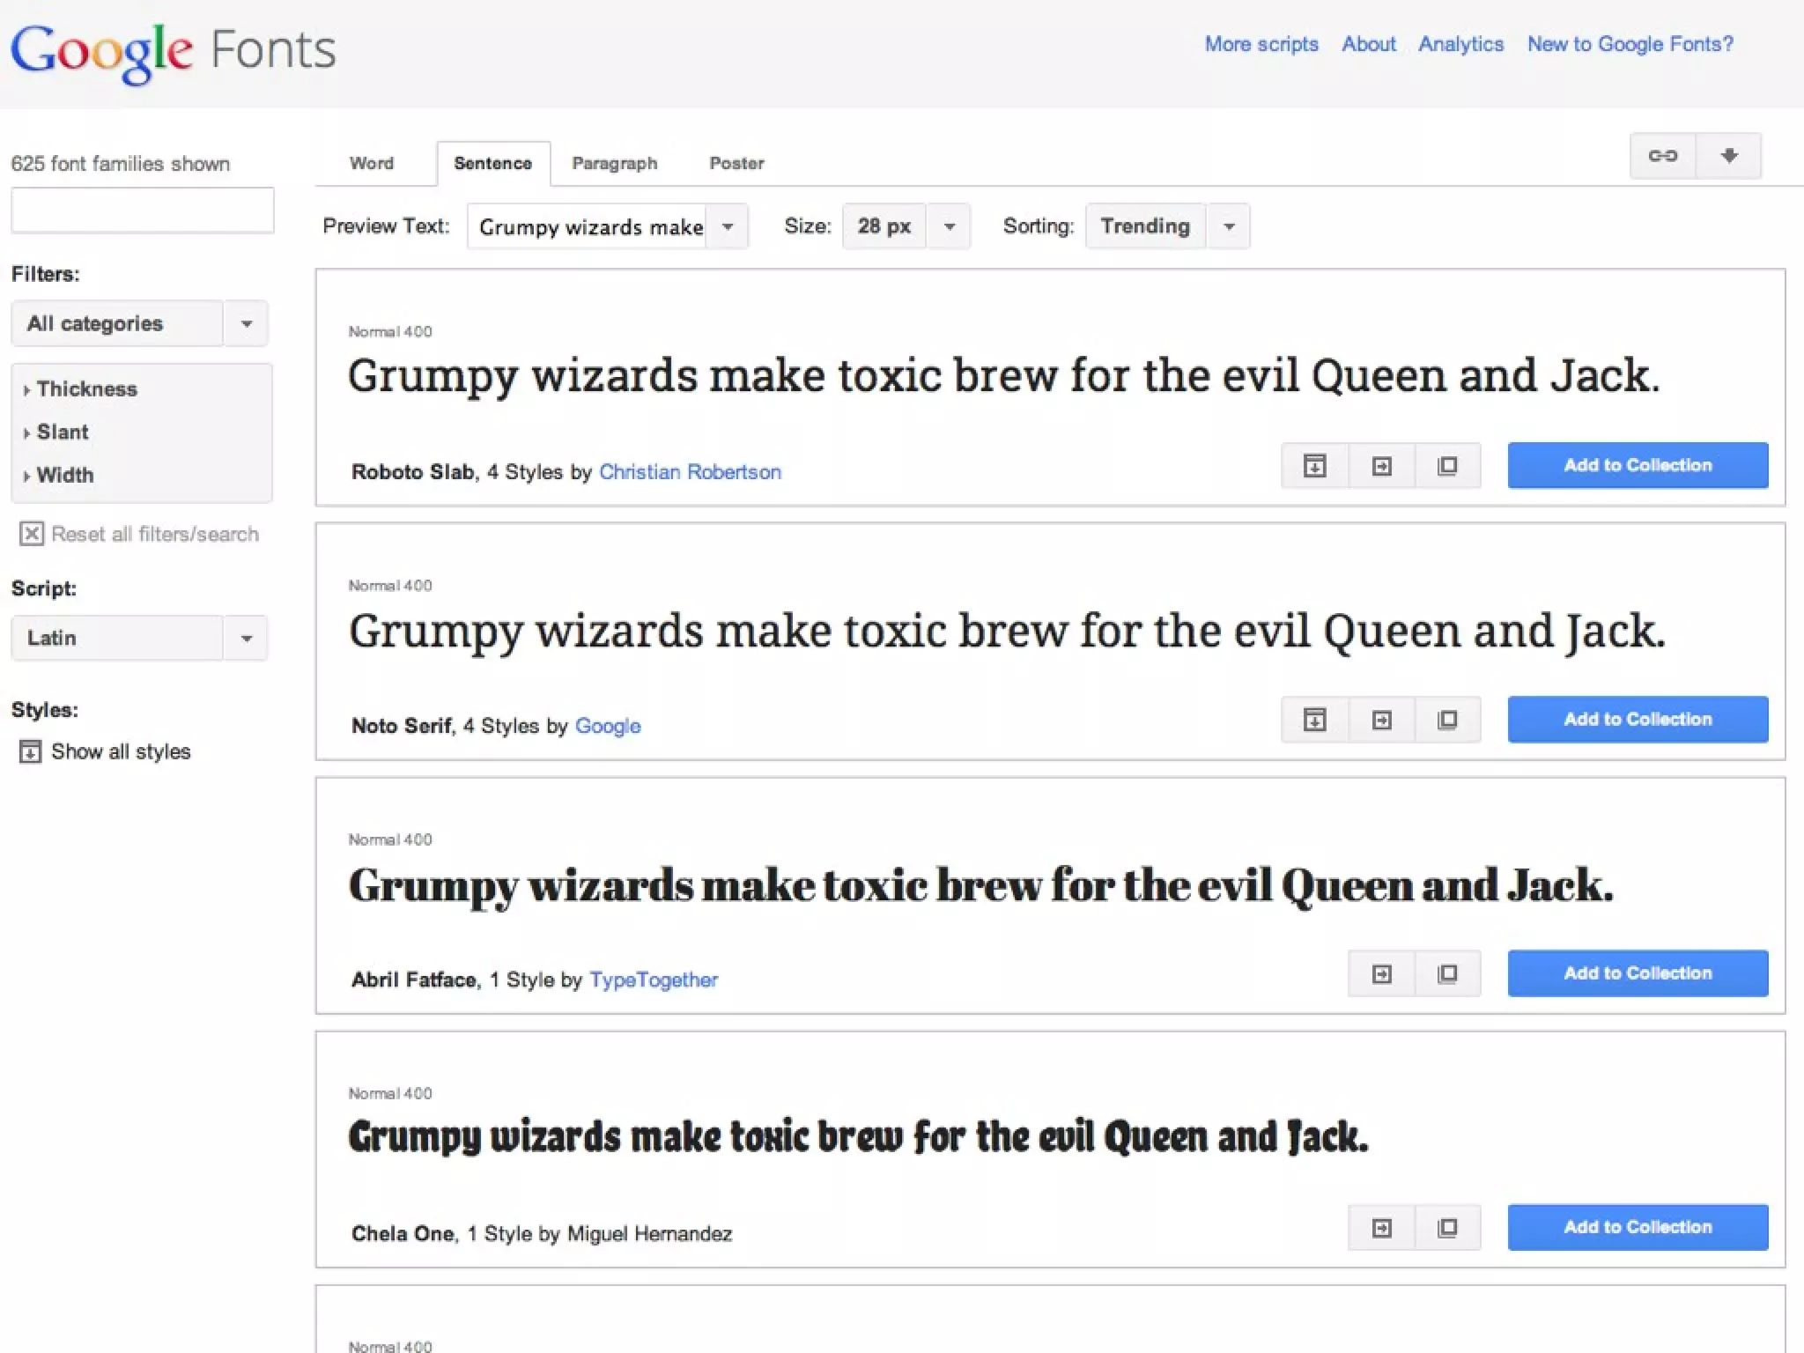The height and width of the screenshot is (1353, 1804).
Task: Open pop-out icon for Chela One
Action: click(1447, 1227)
